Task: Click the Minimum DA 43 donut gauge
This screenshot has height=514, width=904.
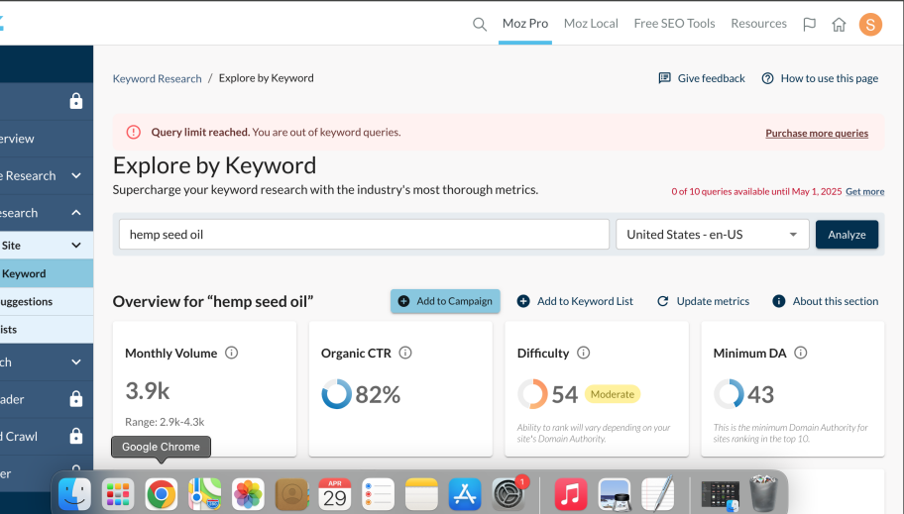Action: 729,394
